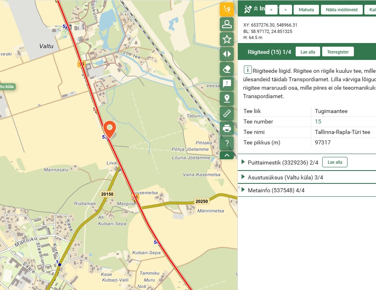Screen dimensions: 376x290
Task: Open the user account icon
Action: pos(227,24)
